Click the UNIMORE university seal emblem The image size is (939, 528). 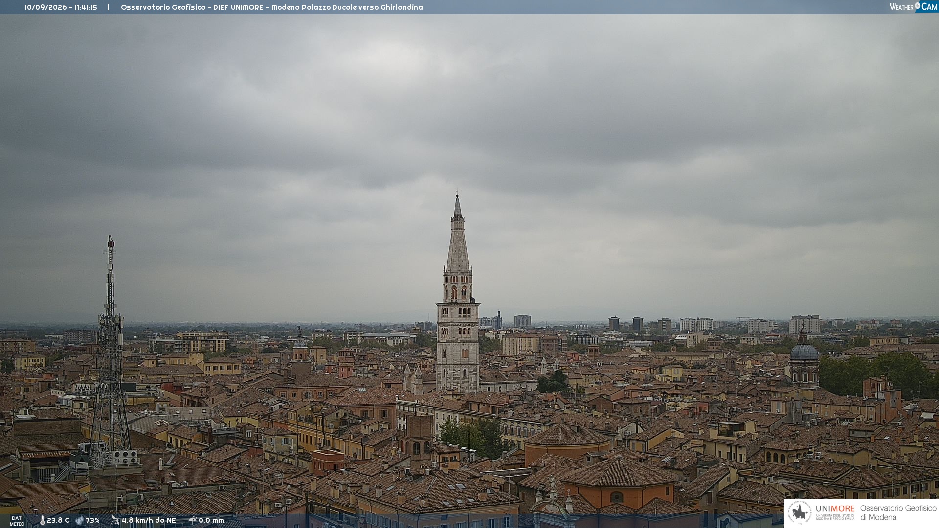click(800, 512)
